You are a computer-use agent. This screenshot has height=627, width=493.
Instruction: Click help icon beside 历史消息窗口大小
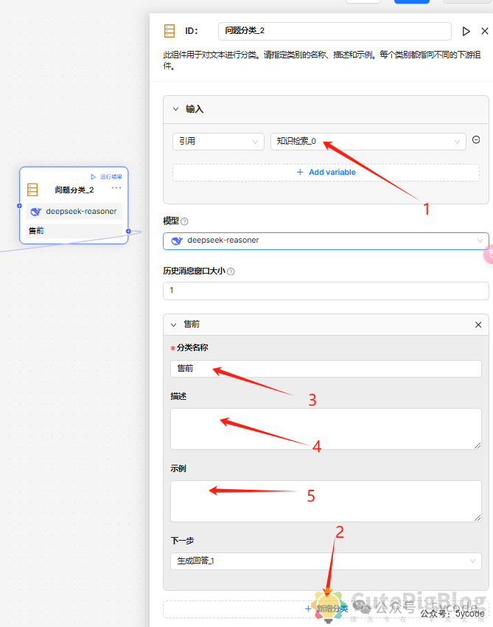231,271
